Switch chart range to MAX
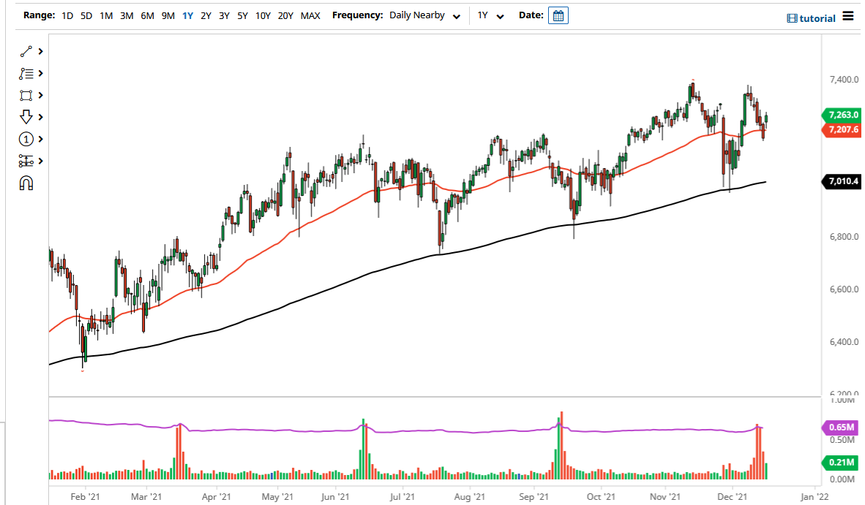This screenshot has height=505, width=865. click(x=310, y=15)
